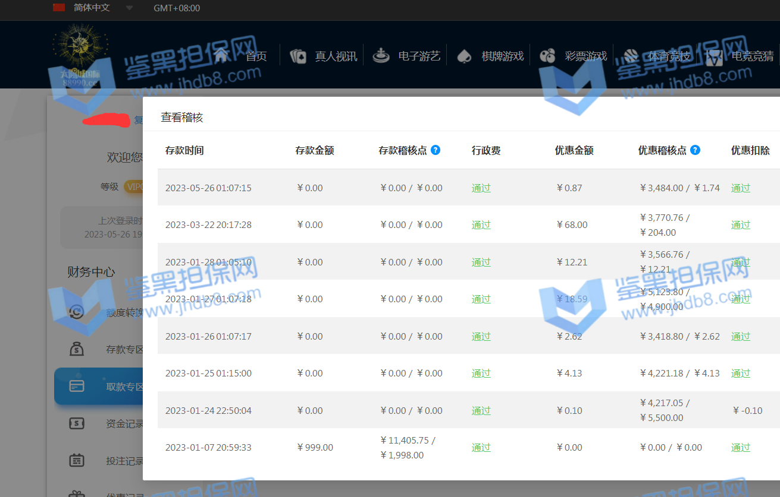Select the 2023-01-24 22:50:04 deposit row
Screen dimensions: 780x497
[x=208, y=411]
